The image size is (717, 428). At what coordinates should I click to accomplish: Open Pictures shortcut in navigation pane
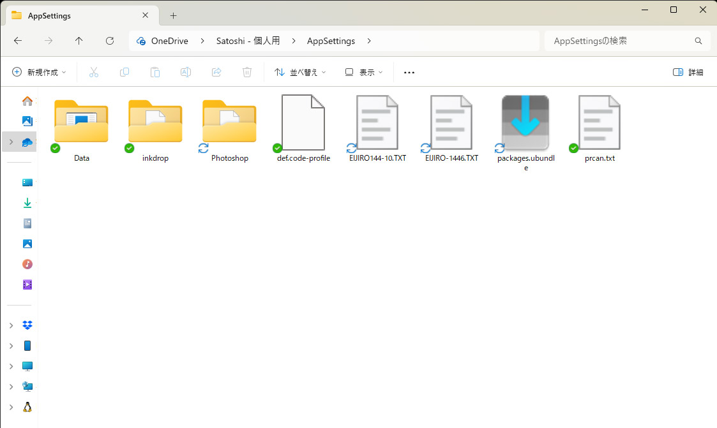(27, 244)
